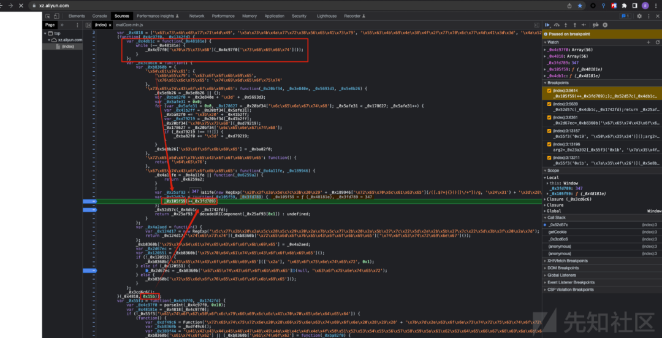Expand Closure (_0x3cd6c6) scope

[545, 199]
